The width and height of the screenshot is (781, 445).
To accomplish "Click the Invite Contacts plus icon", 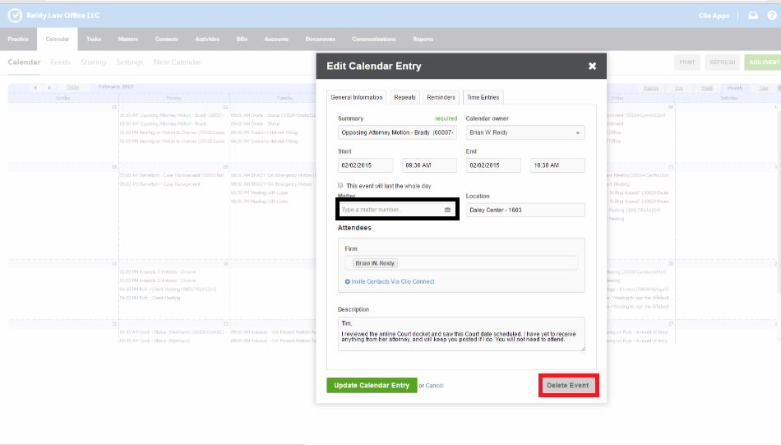I will pyautogui.click(x=347, y=281).
